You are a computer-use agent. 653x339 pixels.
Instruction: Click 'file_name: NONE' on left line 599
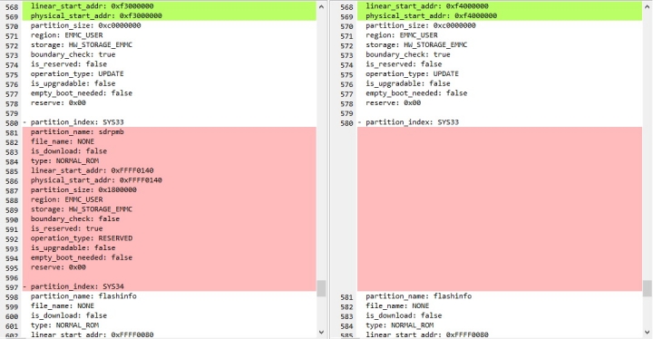tap(62, 305)
